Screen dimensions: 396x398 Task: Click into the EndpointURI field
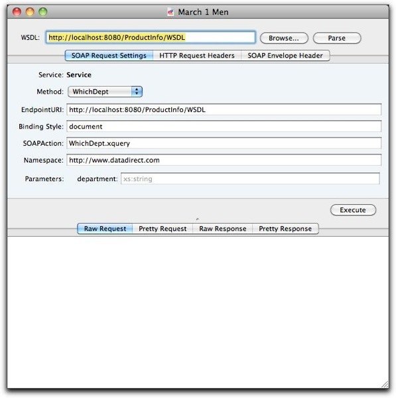[224, 109]
